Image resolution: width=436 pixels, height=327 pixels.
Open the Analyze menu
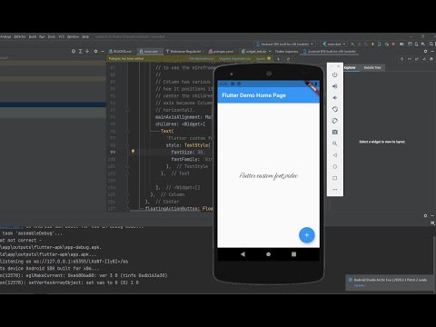pos(5,36)
